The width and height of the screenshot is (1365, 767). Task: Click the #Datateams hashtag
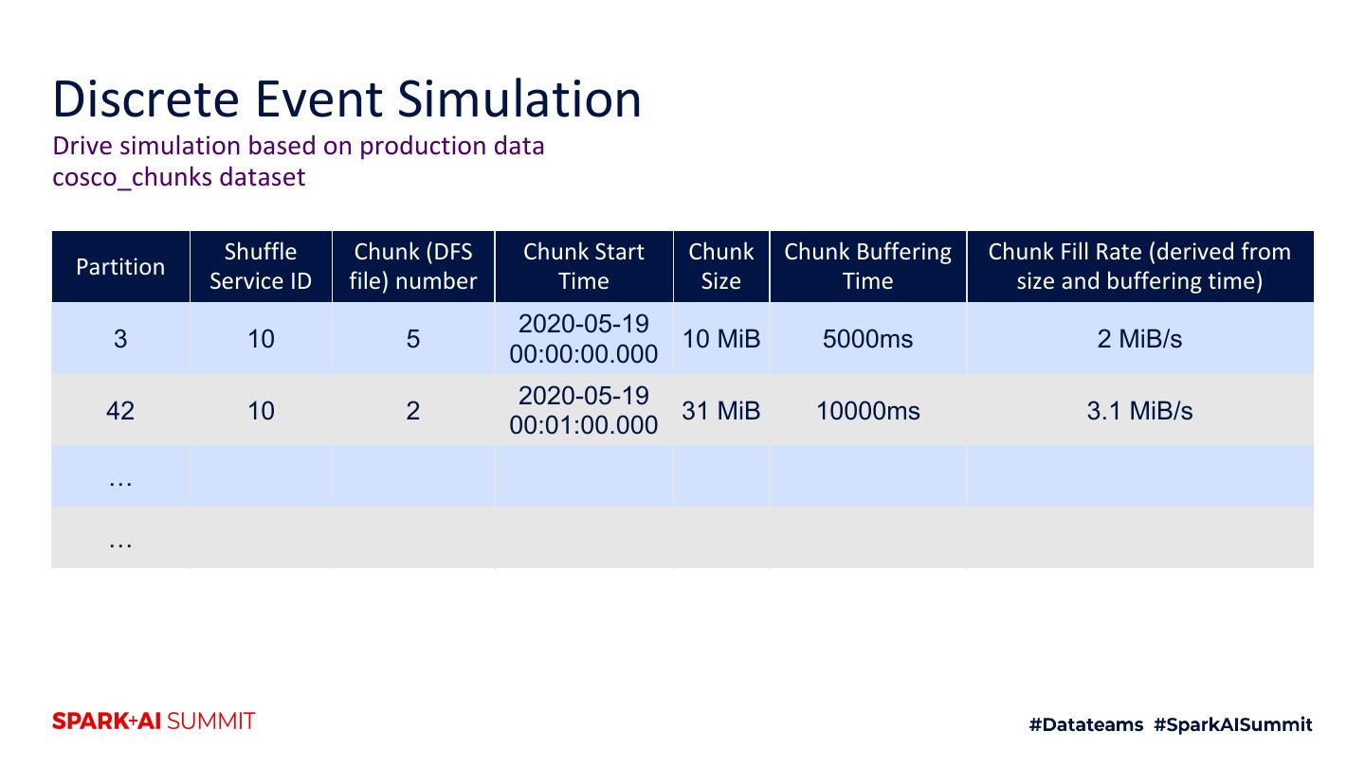point(1085,724)
